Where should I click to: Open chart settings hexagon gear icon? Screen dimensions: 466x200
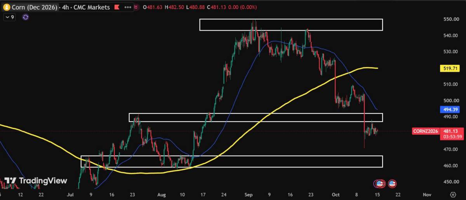pos(453,194)
